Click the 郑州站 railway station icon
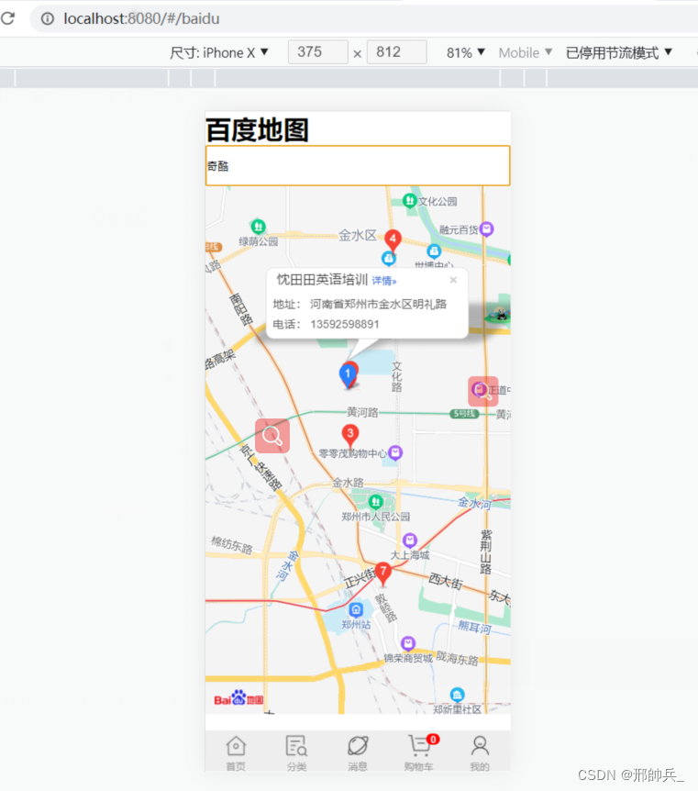Viewport: 698px width, 791px height. click(x=356, y=610)
